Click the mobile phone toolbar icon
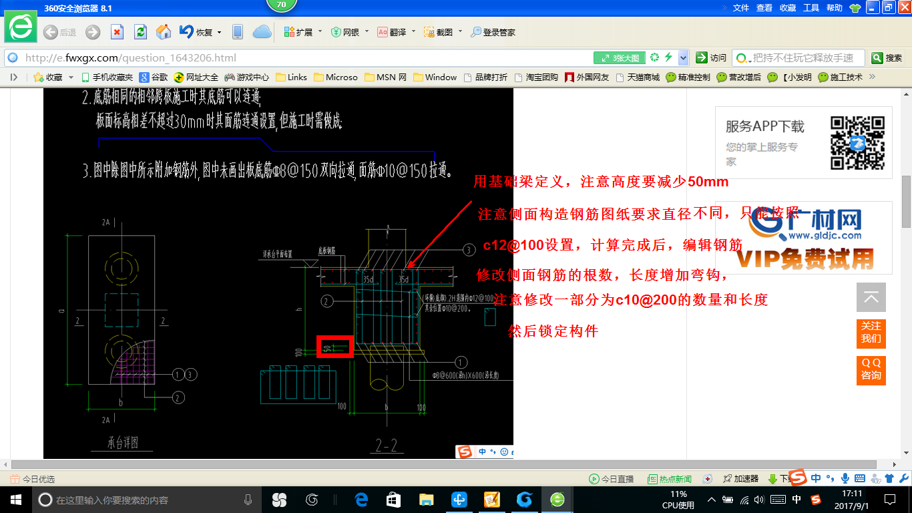Screen dimensions: 912x513 (x=237, y=32)
